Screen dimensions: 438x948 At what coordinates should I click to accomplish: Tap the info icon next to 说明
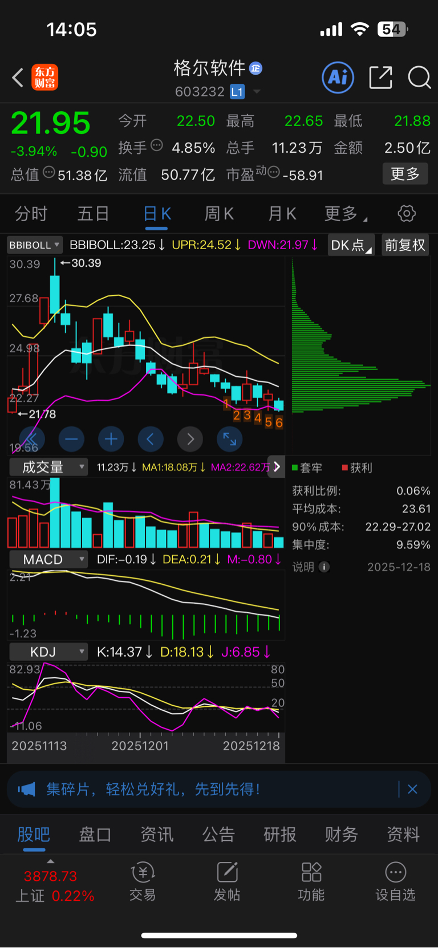tap(324, 567)
